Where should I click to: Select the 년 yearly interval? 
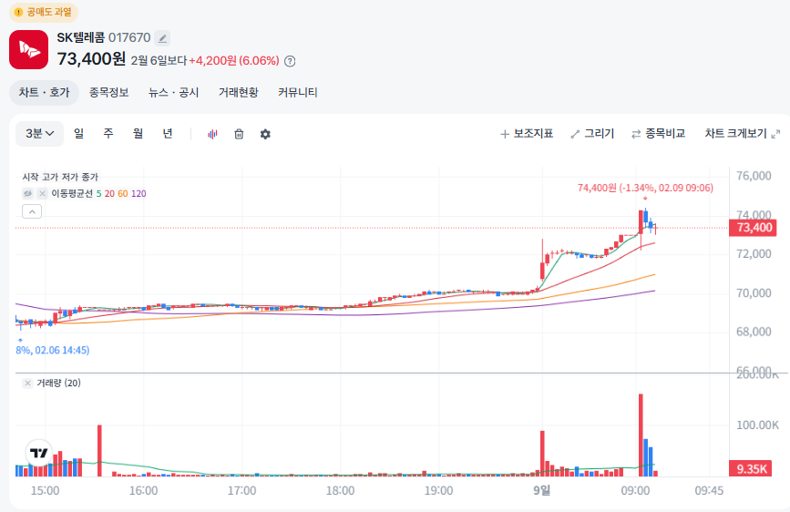[168, 134]
